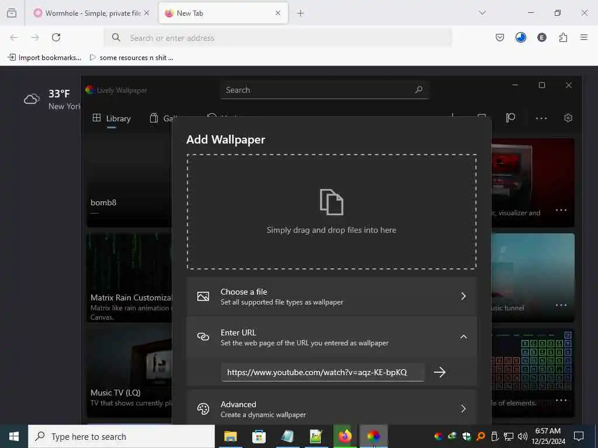The image size is (598, 448).
Task: Open Microsoft Store from the taskbar
Action: click(259, 436)
